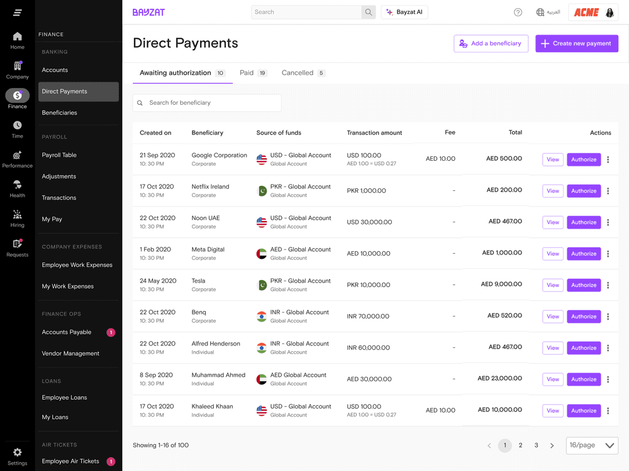The height and width of the screenshot is (471, 629).
Task: Switch to the Paid tab
Action: pos(253,73)
